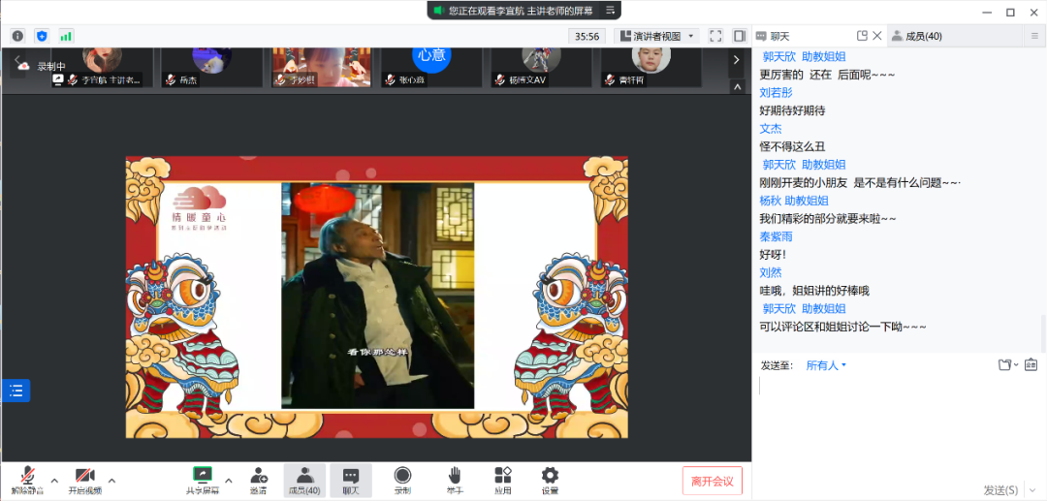
Task: Click the shared video in presentation
Action: 377,296
